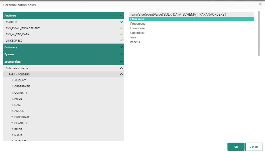The width and height of the screenshot is (265, 152).
Task: Collapse the Journey data section
Action: [121, 61]
